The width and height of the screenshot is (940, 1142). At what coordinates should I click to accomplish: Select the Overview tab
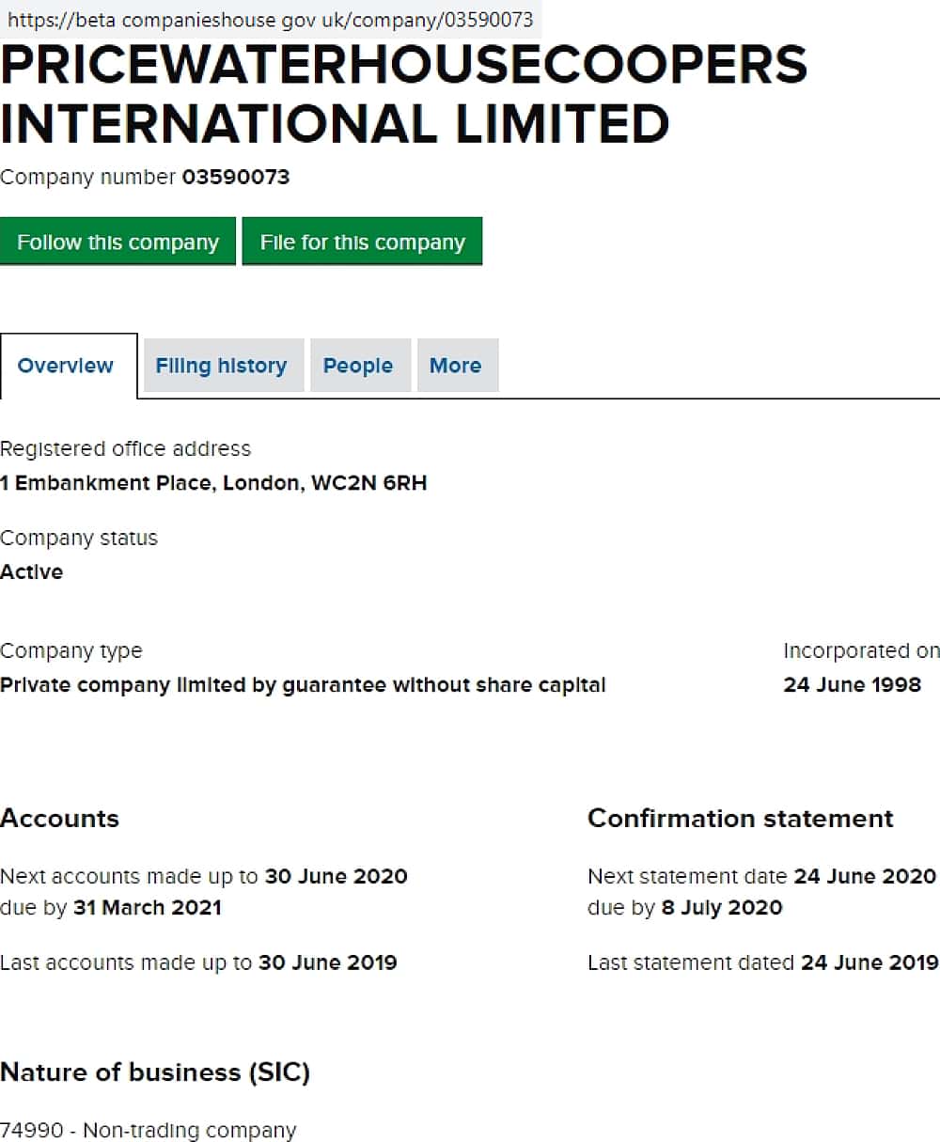pos(66,366)
